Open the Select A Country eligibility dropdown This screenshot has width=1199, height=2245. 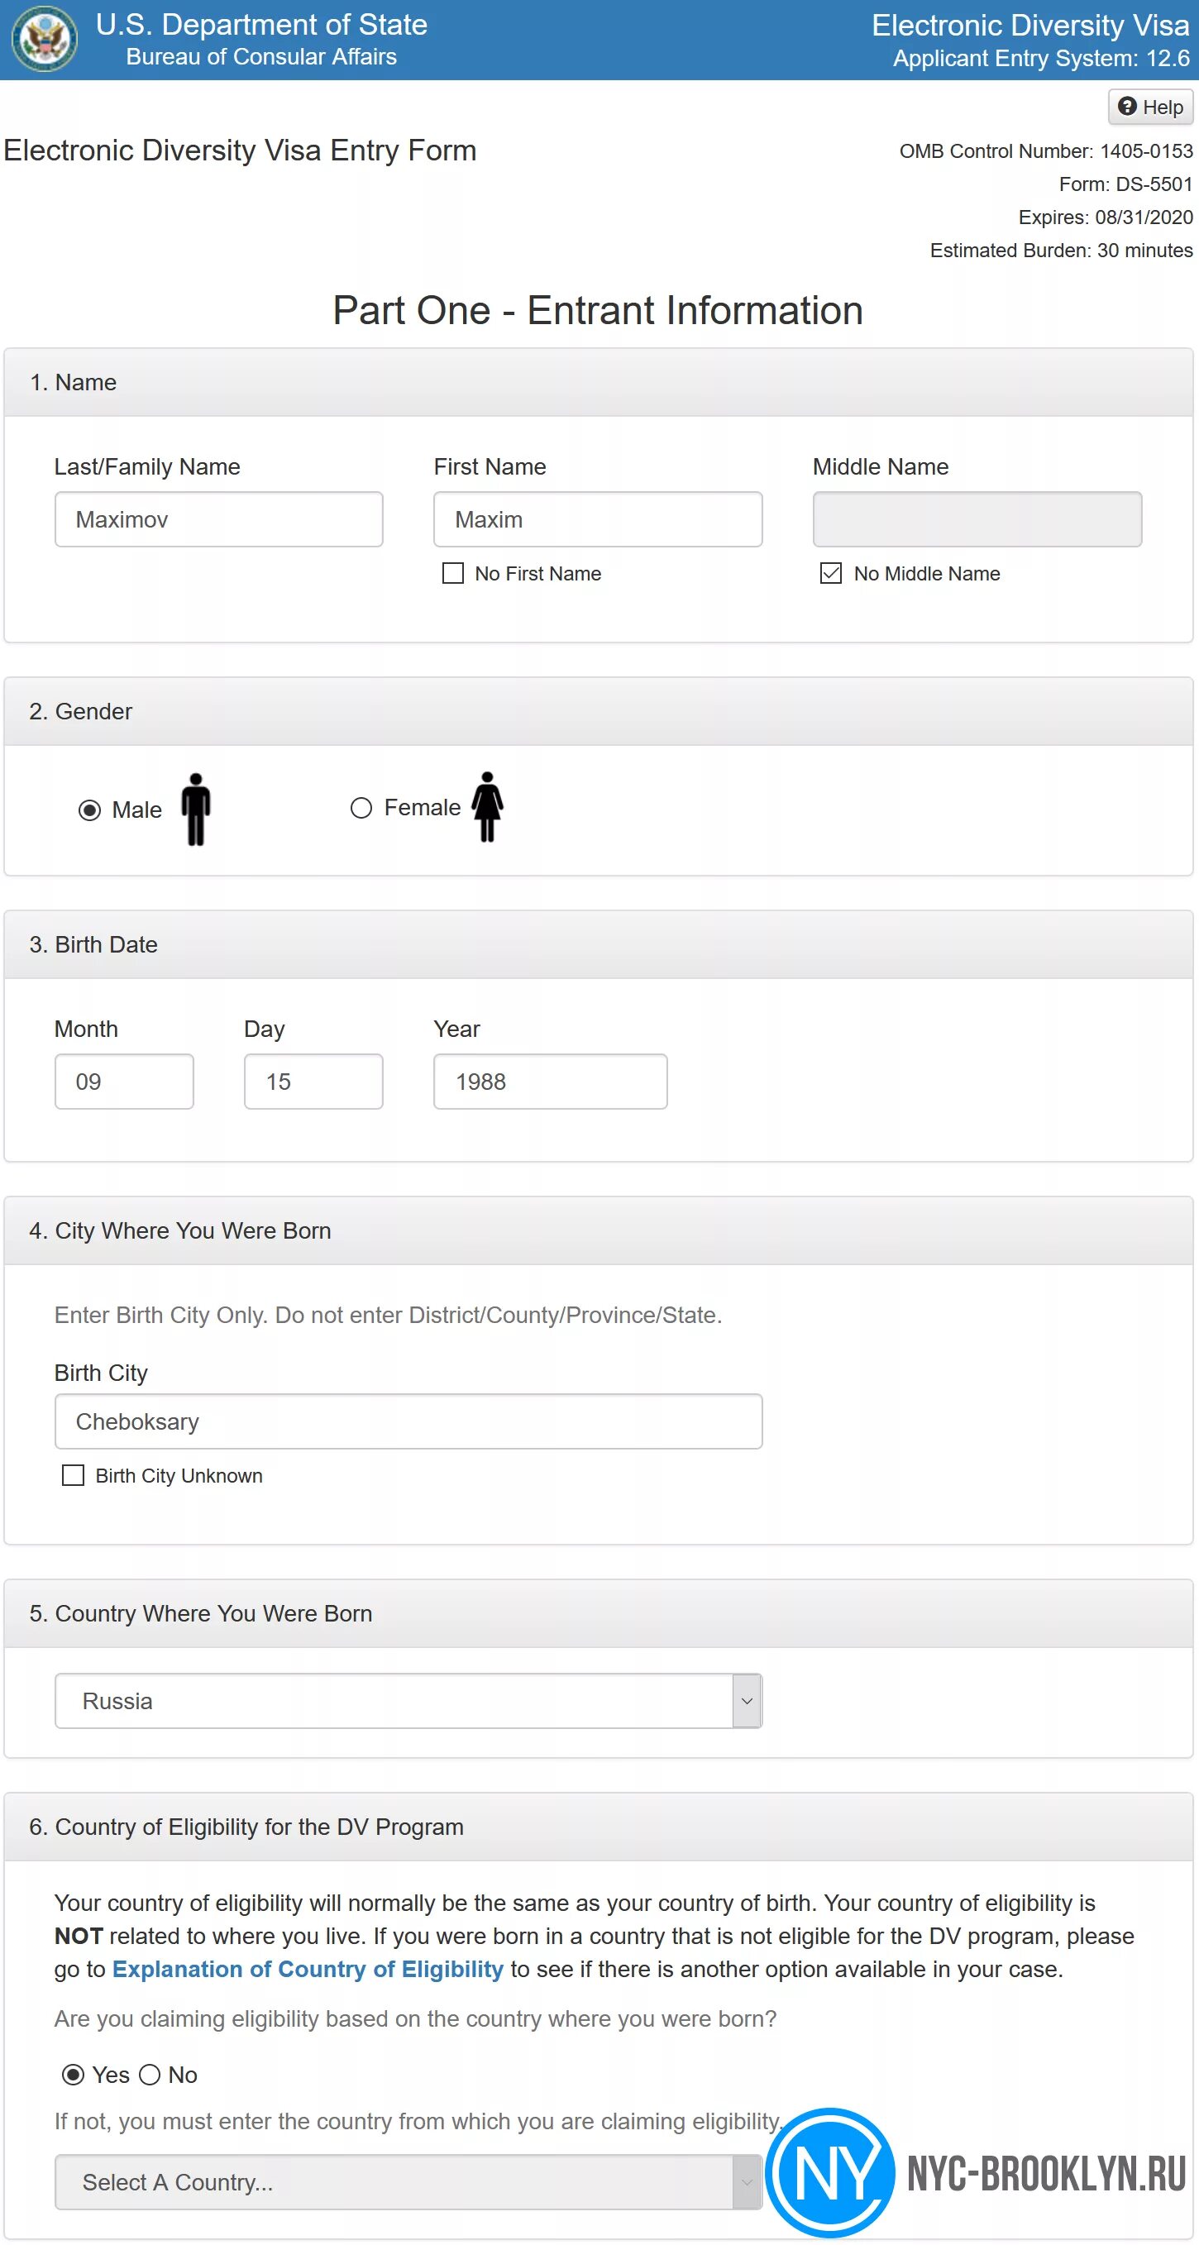pyautogui.click(x=408, y=2181)
